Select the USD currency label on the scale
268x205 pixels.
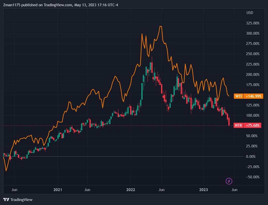pyautogui.click(x=250, y=13)
